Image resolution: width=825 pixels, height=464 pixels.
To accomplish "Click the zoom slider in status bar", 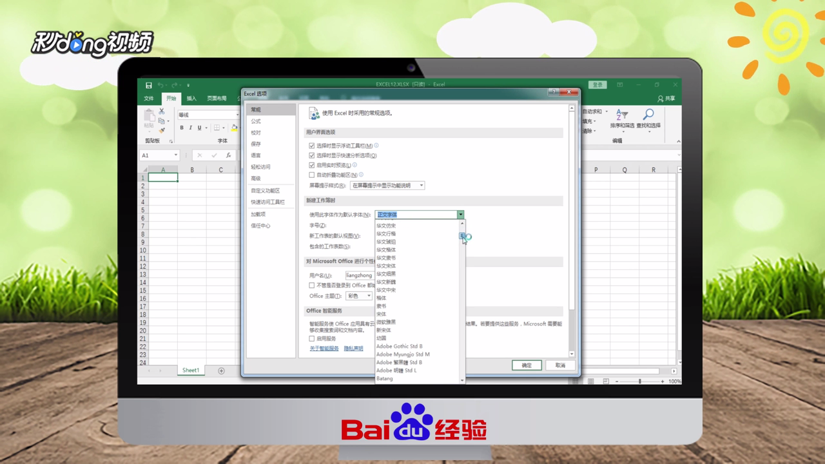I will tap(639, 382).
